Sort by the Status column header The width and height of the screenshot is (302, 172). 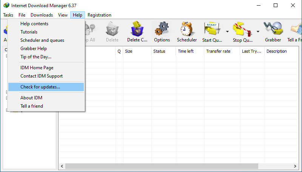tap(163, 51)
